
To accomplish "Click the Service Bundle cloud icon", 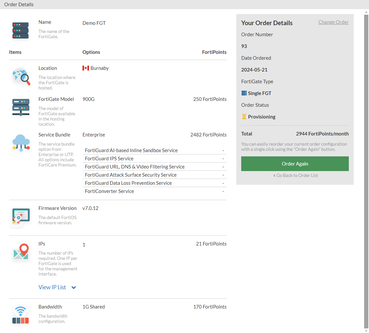I will point(20,143).
